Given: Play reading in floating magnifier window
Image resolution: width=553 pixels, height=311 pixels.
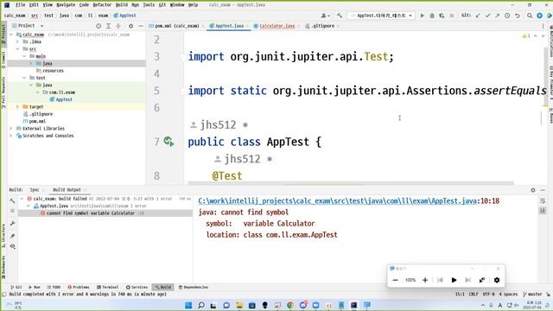Looking at the screenshot, I should (454, 280).
